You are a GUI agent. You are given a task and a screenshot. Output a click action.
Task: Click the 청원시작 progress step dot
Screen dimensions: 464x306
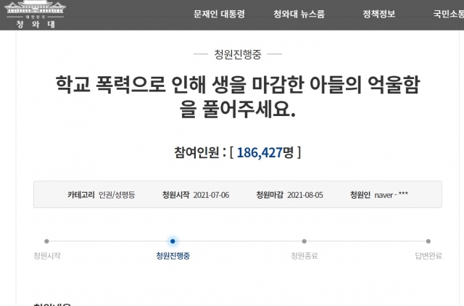click(x=46, y=241)
